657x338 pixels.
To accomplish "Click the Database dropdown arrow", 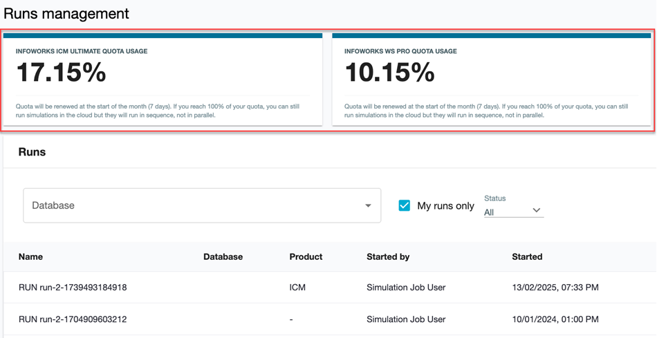I will 368,205.
